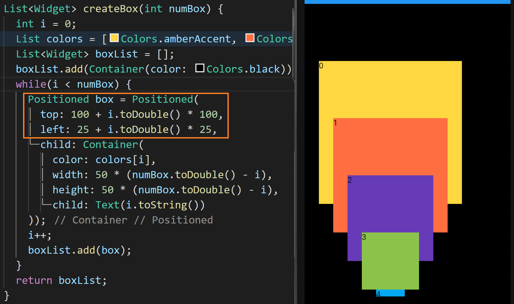Click the boxList.add(box) line

[x=80, y=250]
